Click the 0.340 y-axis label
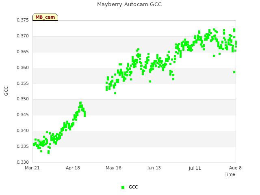260x195 pixels. pyautogui.click(x=23, y=131)
